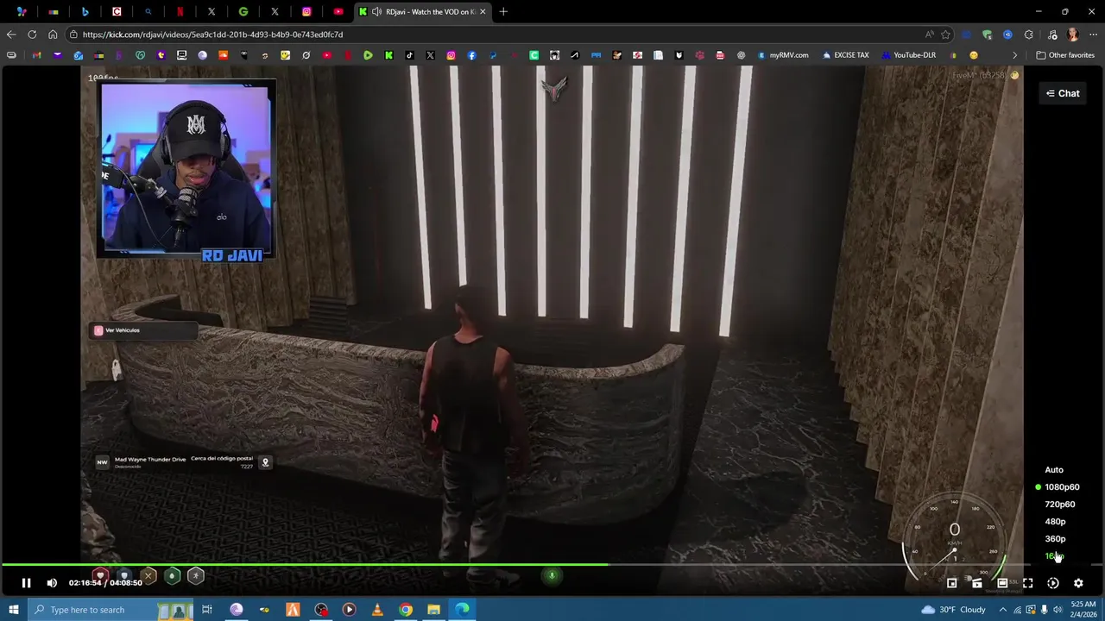Go to the browser home page
The height and width of the screenshot is (621, 1105).
click(x=53, y=34)
